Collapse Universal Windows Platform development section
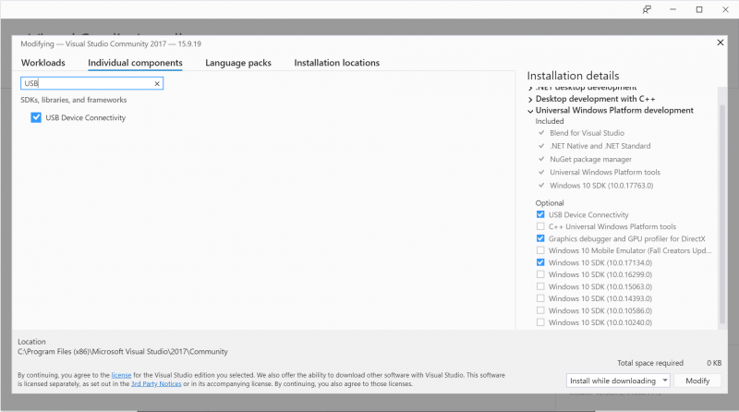 [x=530, y=111]
